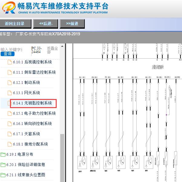Open 6.12.1 制动系统 entry
This screenshot has height=182, width=182.
tap(26, 82)
